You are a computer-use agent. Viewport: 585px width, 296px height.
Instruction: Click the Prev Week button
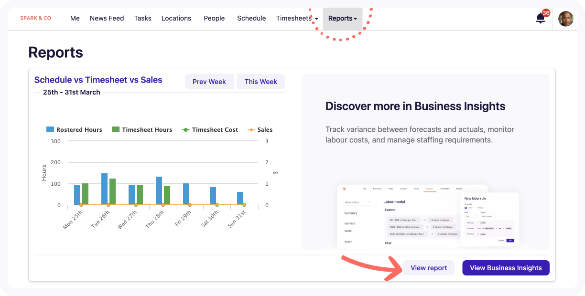point(209,82)
